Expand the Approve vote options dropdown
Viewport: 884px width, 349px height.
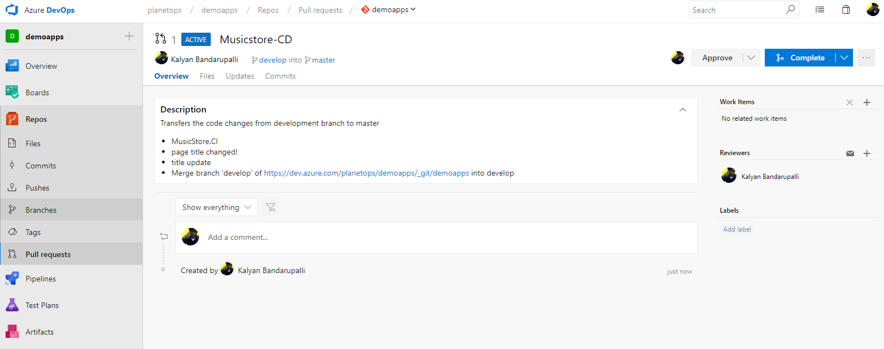(x=751, y=58)
